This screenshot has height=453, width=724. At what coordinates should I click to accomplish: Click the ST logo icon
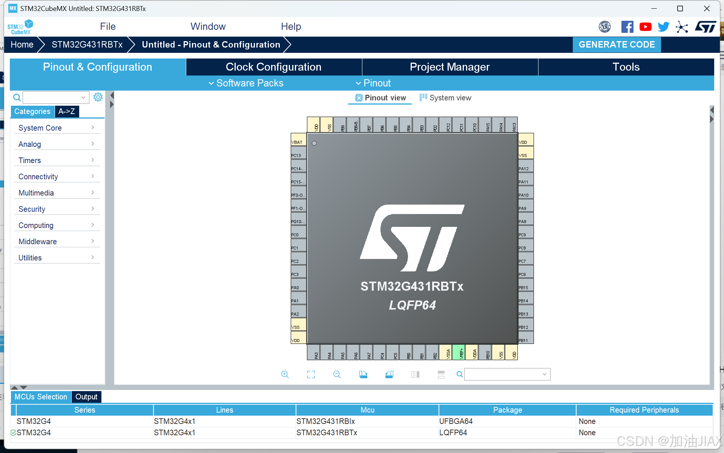coord(706,27)
